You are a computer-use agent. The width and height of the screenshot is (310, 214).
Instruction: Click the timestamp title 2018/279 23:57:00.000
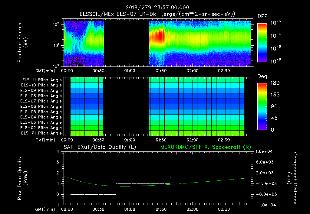click(x=157, y=8)
